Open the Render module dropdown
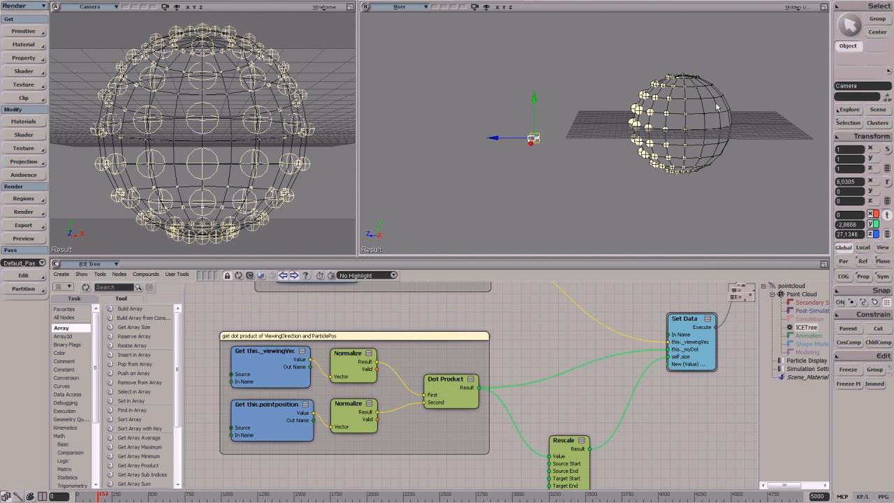Viewport: 894px width, 503px height. 24,6
